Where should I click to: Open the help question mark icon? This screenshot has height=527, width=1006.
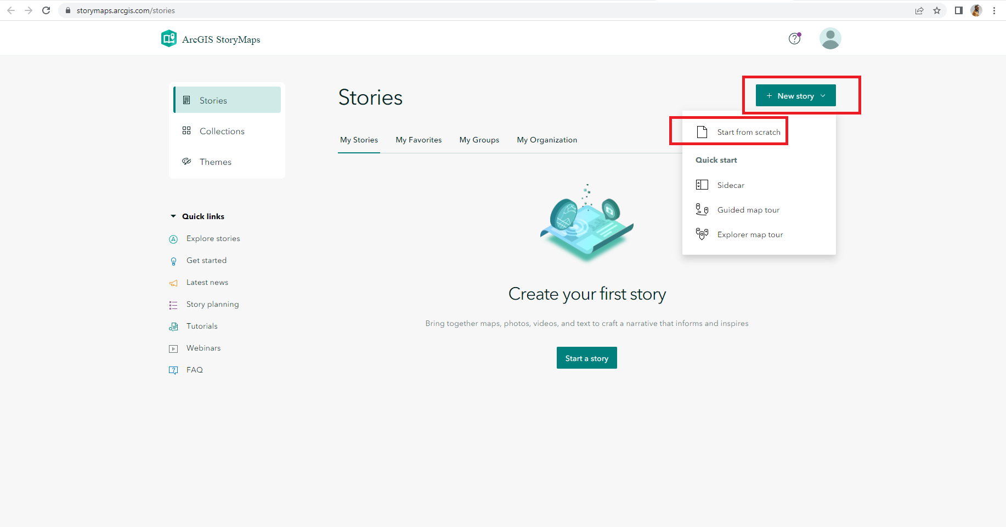pyautogui.click(x=794, y=38)
